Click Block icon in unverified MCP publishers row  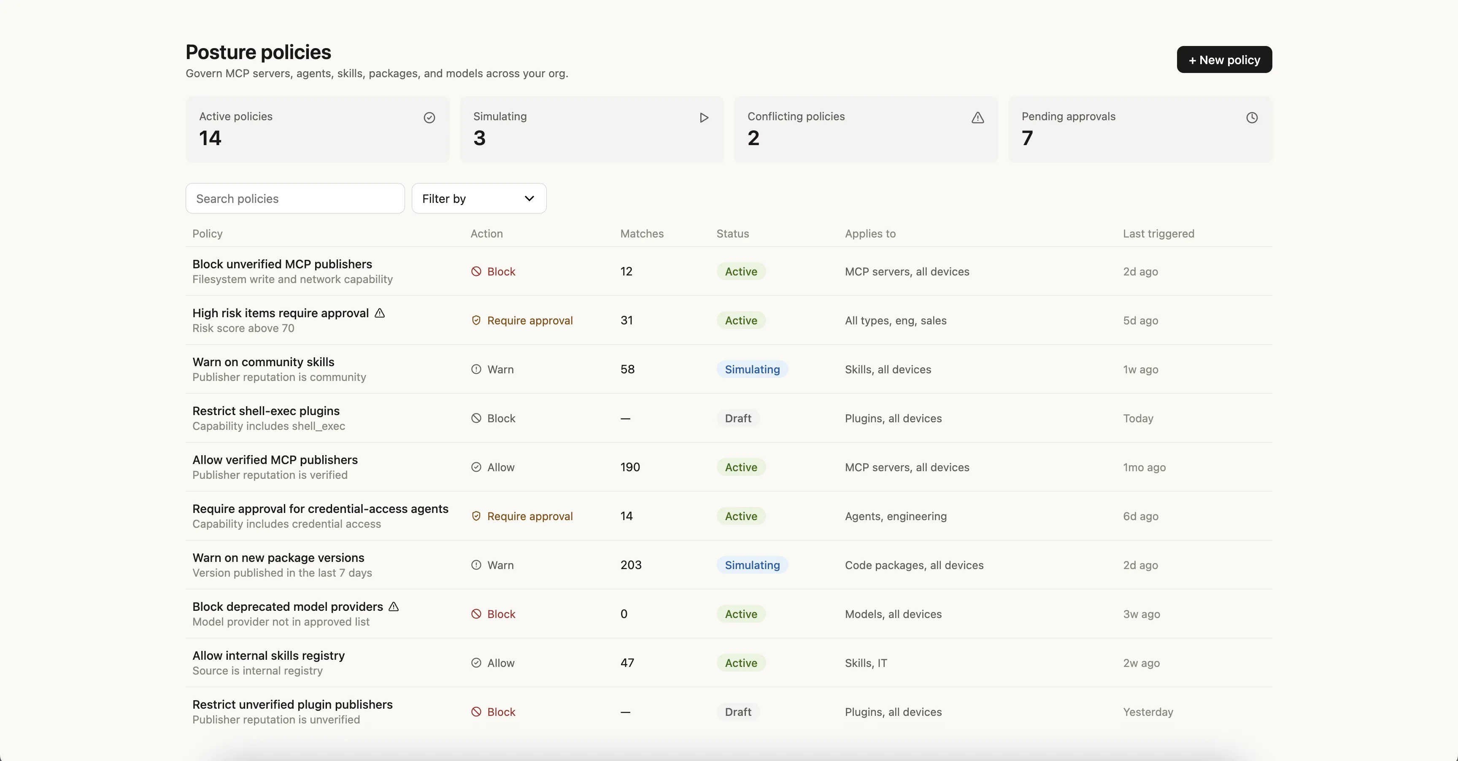tap(476, 272)
